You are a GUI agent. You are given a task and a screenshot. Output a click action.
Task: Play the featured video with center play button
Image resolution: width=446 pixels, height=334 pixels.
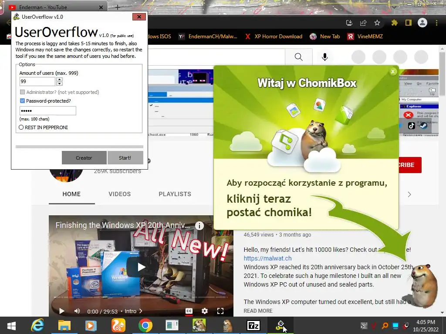[x=141, y=267]
